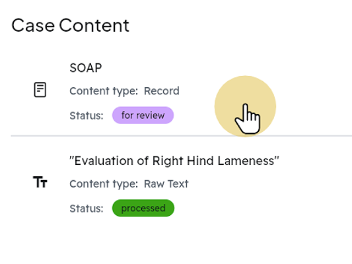The width and height of the screenshot is (352, 264).
Task: Select the Evaluation row's empty right area
Action: pos(314,186)
